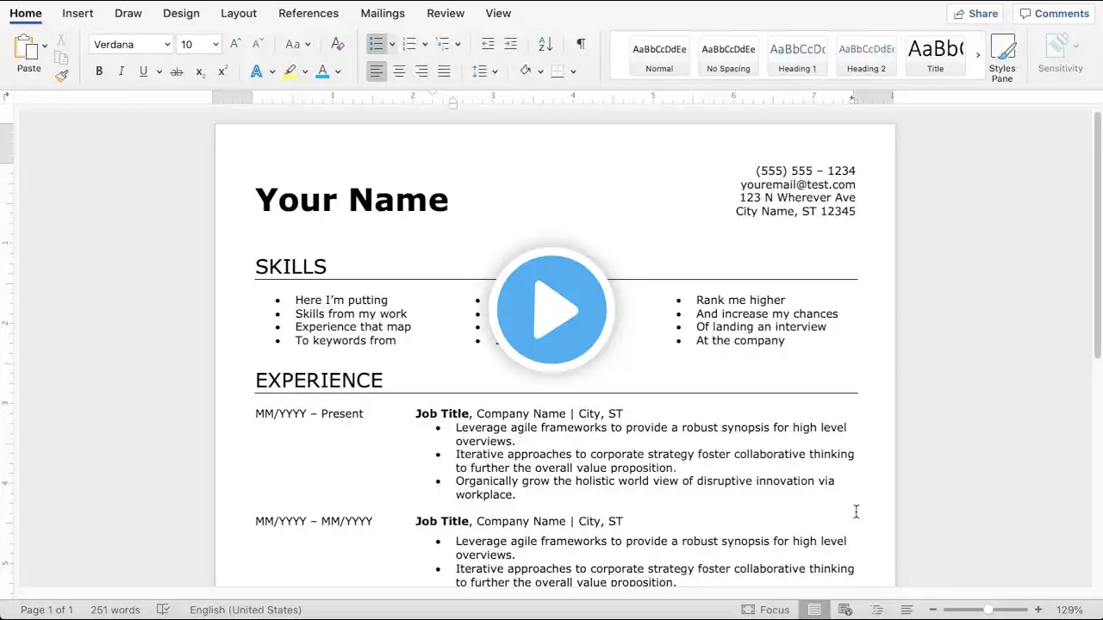
Task: Toggle show paragraph marks
Action: [x=581, y=44]
